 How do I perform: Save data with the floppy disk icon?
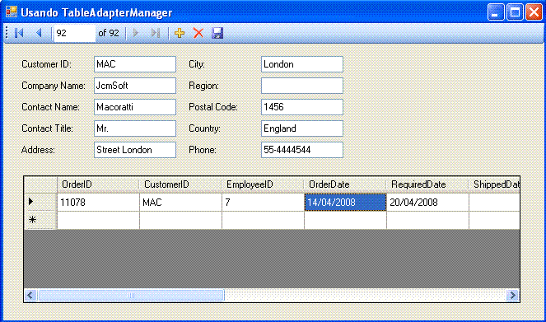[x=217, y=33]
